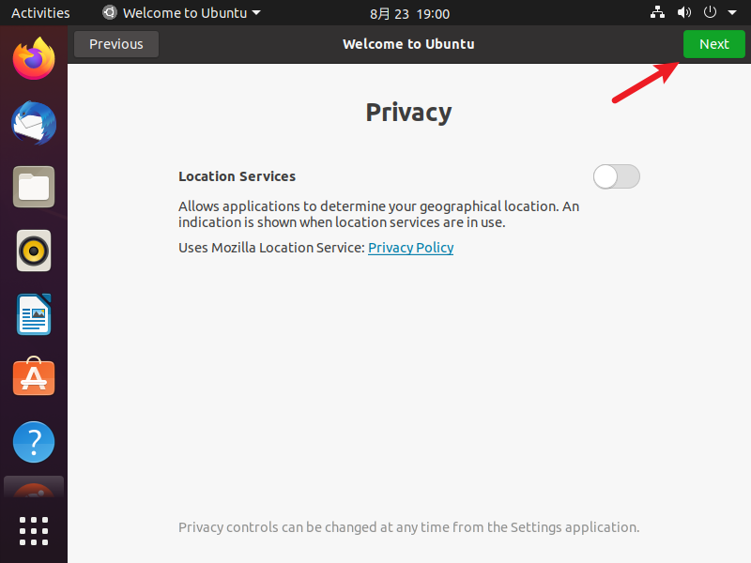Open Ubuntu Software store icon
The width and height of the screenshot is (751, 563).
pyautogui.click(x=34, y=377)
